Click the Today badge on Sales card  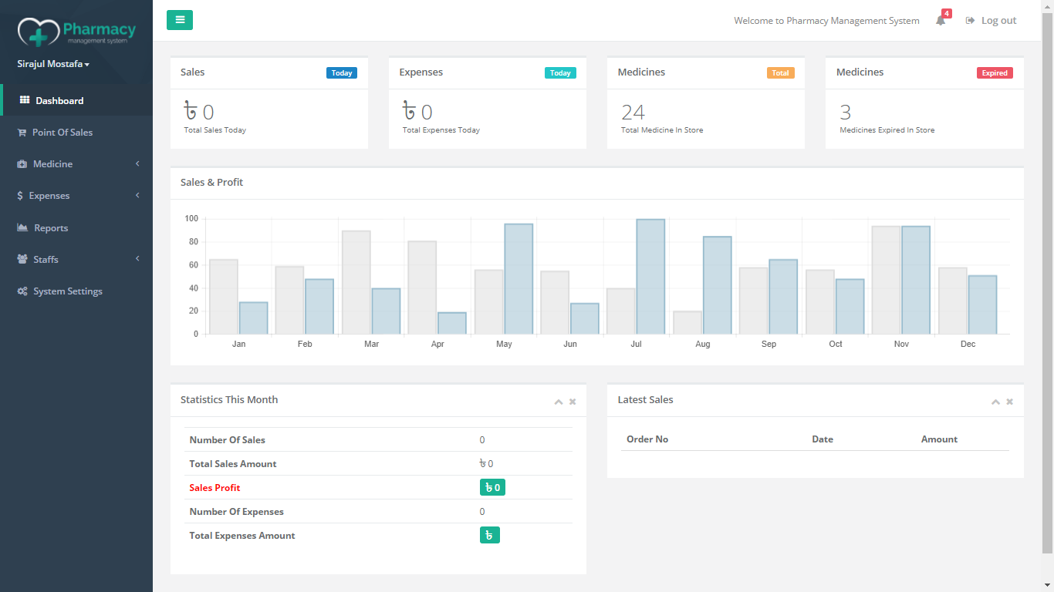coord(342,73)
